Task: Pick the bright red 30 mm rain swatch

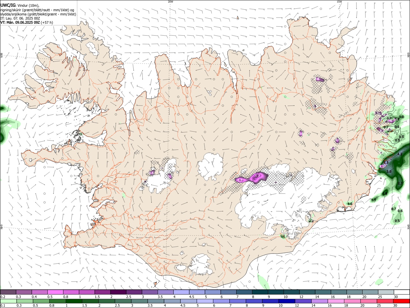Action: (401, 301)
